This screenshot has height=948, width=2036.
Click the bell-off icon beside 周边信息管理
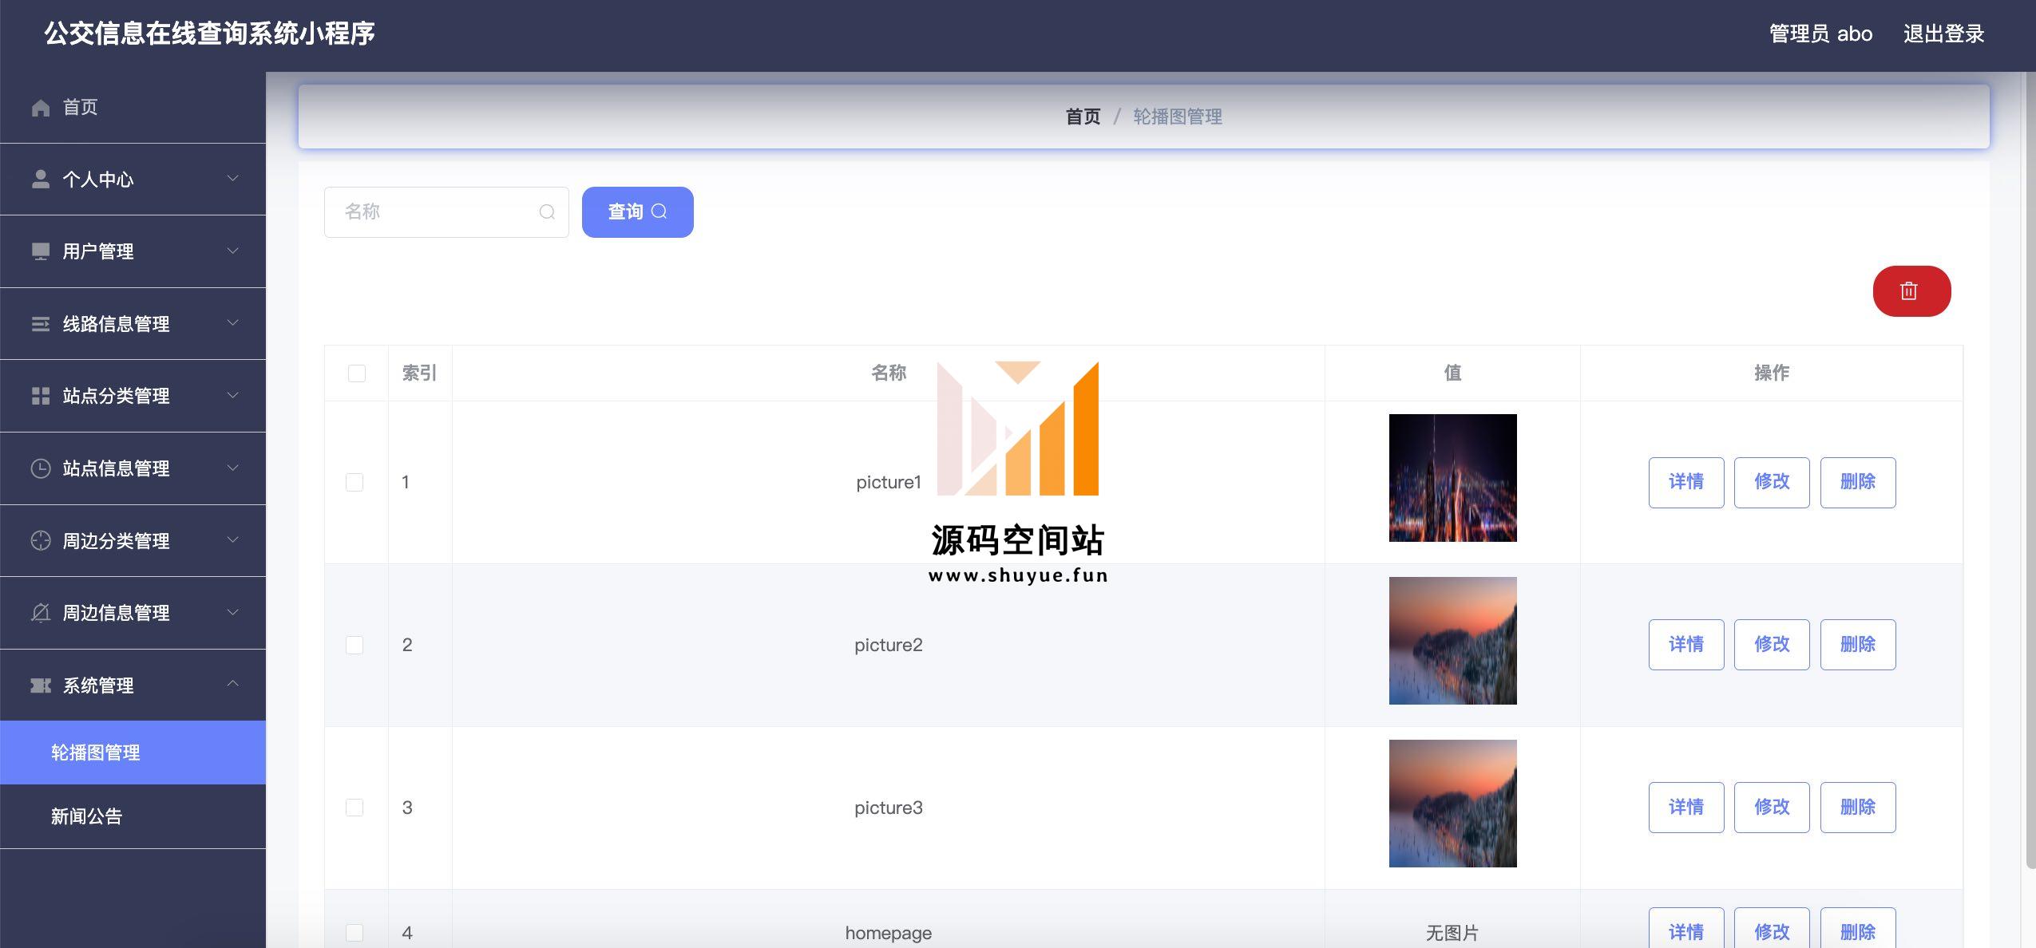click(x=41, y=613)
